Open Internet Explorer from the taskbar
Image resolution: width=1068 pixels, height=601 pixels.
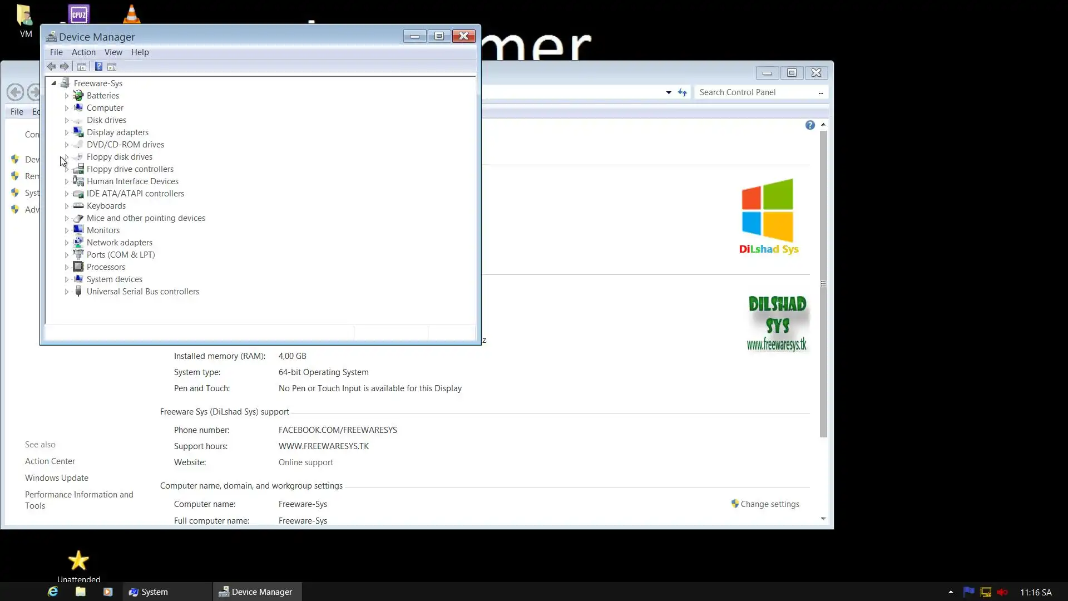click(53, 592)
